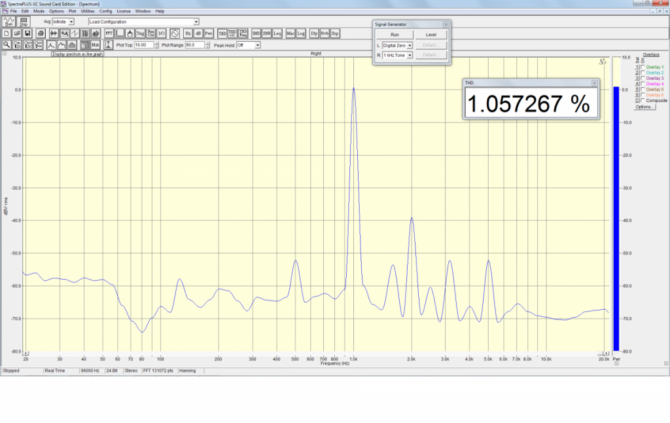The image size is (670, 423).
Task: Enable the Overlay 1 checkbox
Action: click(643, 67)
